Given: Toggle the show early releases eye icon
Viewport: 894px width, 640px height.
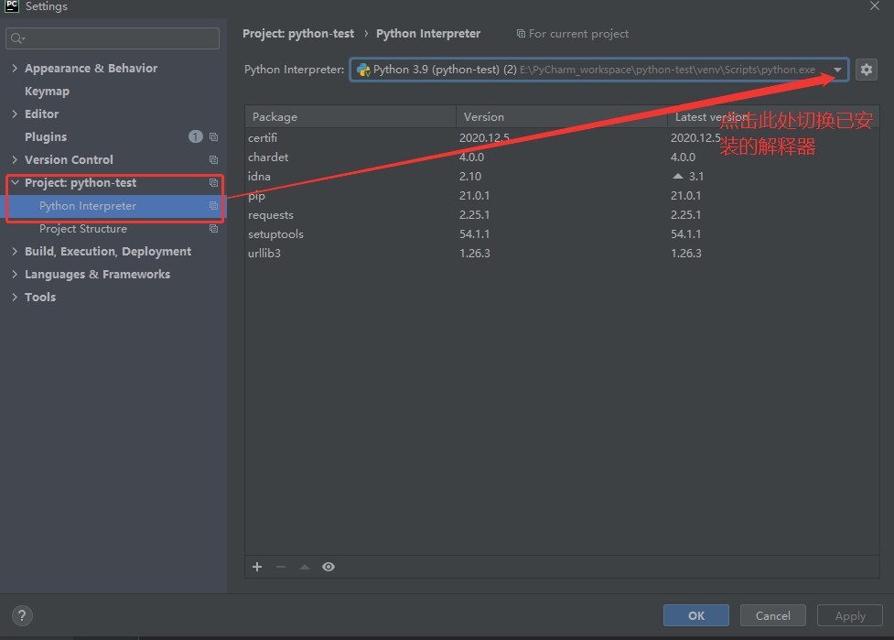Looking at the screenshot, I should pos(329,567).
